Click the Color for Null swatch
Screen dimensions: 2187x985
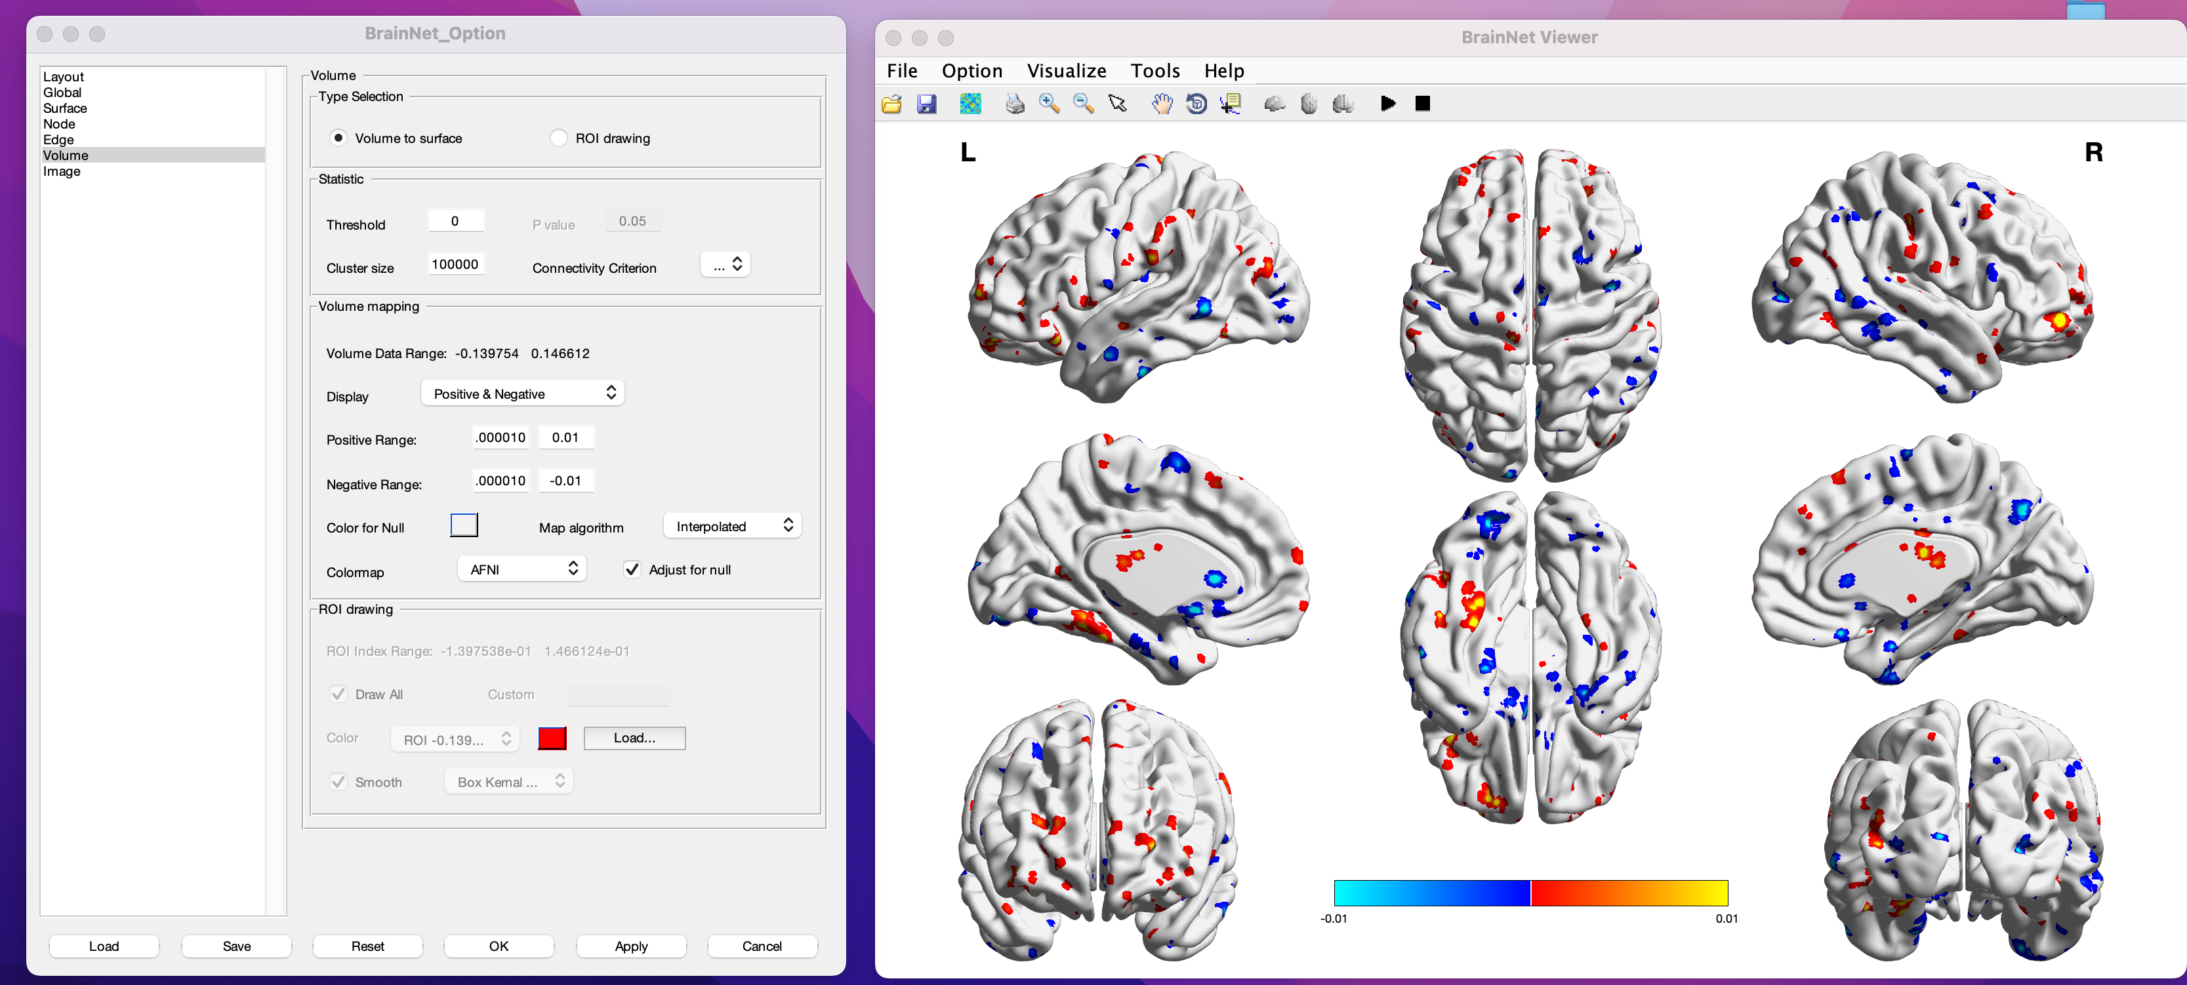464,525
